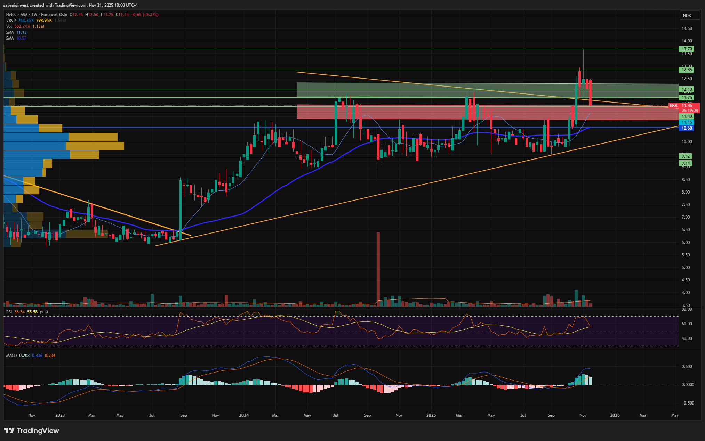This screenshot has height=441, width=705.
Task: Click the 9.14 green price label
Action: [686, 163]
